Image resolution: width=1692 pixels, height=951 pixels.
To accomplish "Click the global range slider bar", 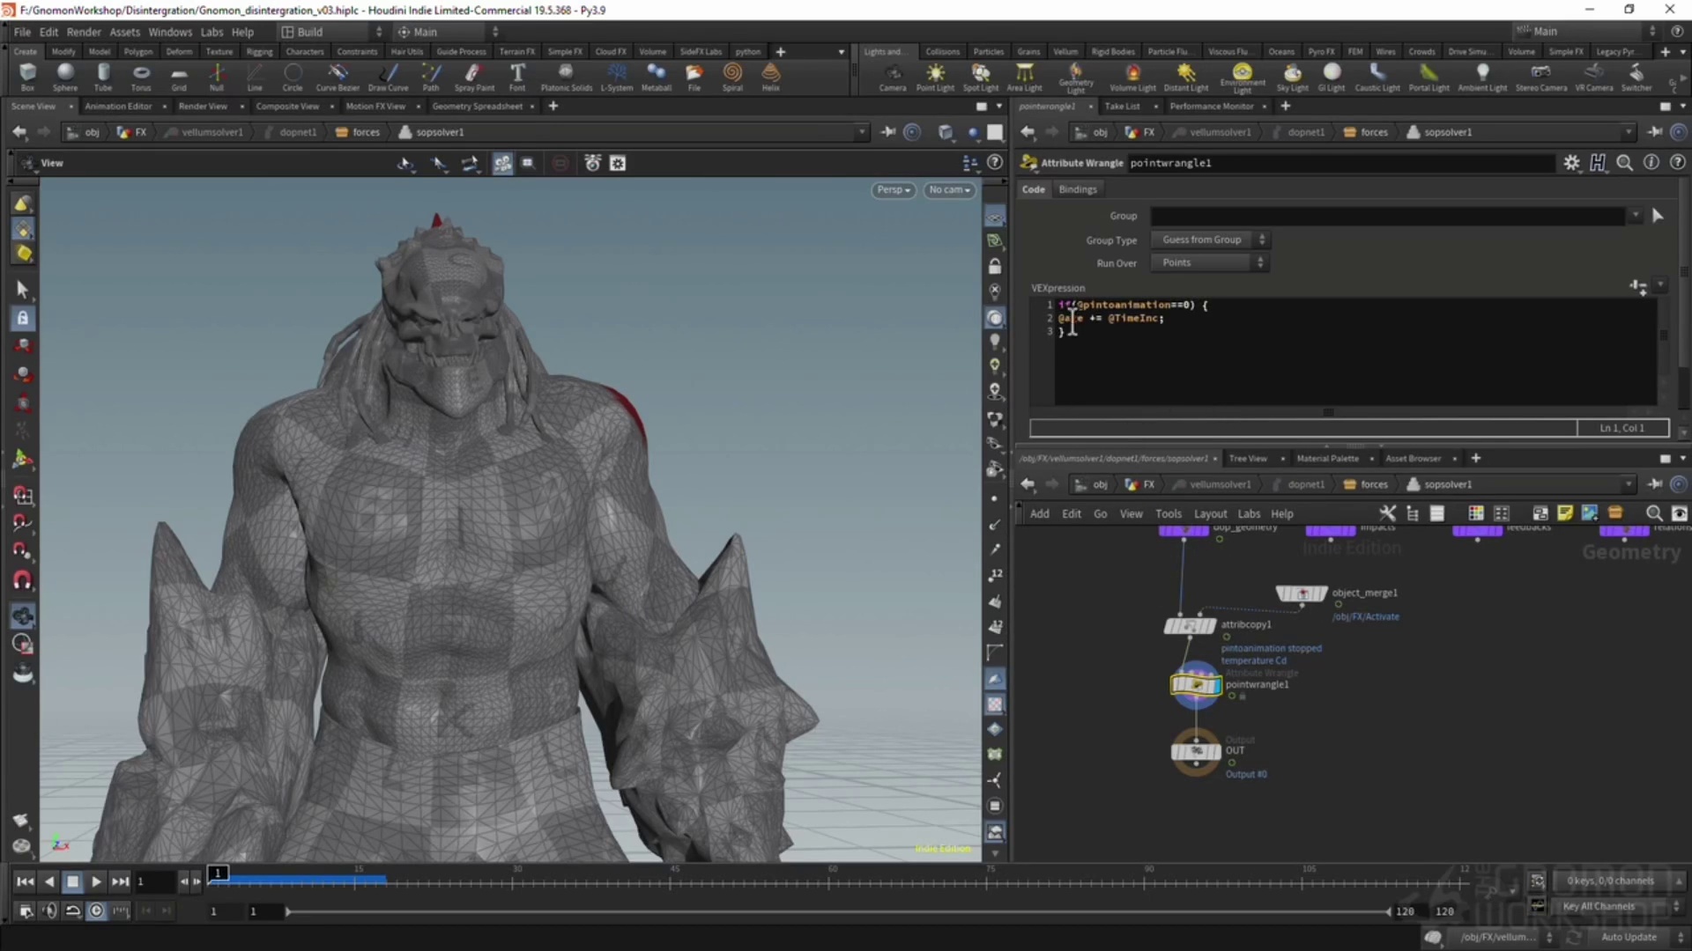I will pos(837,911).
